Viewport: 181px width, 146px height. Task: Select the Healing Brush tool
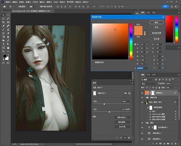pyautogui.click(x=8, y=26)
